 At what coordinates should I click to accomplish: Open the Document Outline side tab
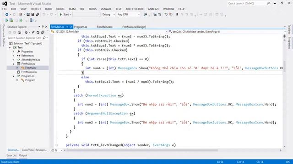[x=3, y=36]
